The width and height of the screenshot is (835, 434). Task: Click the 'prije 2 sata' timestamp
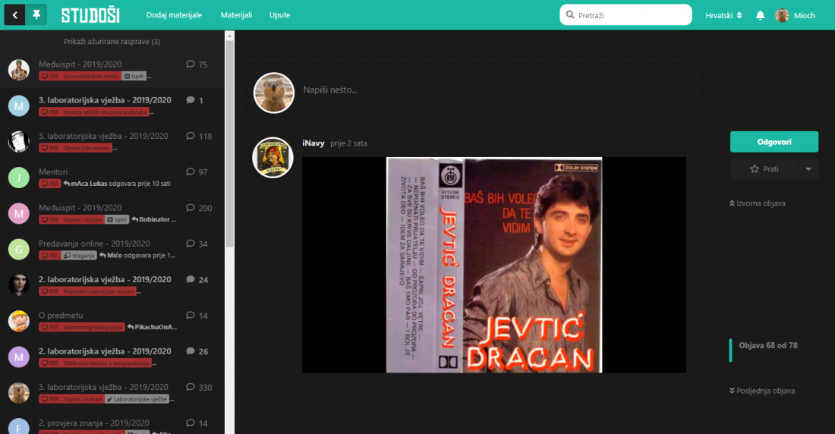click(x=348, y=143)
